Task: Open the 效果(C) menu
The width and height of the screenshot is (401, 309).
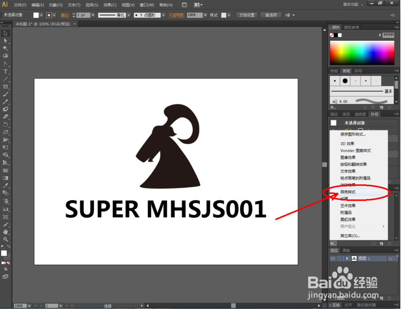Action: coord(110,5)
